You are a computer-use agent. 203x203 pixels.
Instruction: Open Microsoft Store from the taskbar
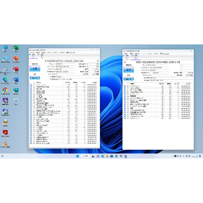point(112,156)
